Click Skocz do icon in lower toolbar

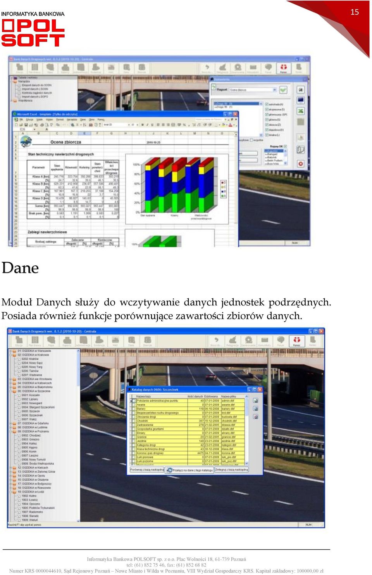click(x=216, y=341)
